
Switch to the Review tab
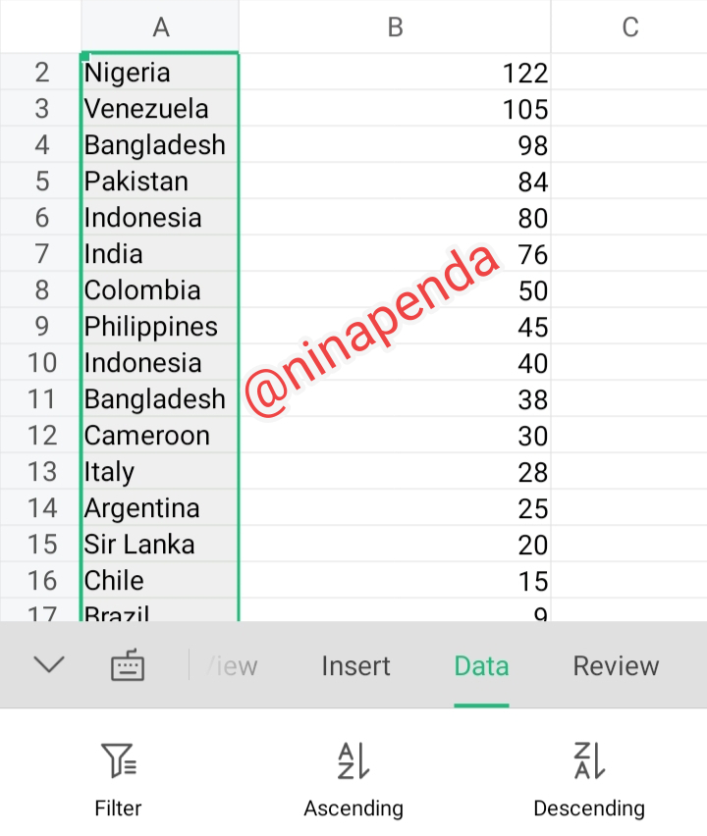pyautogui.click(x=616, y=666)
